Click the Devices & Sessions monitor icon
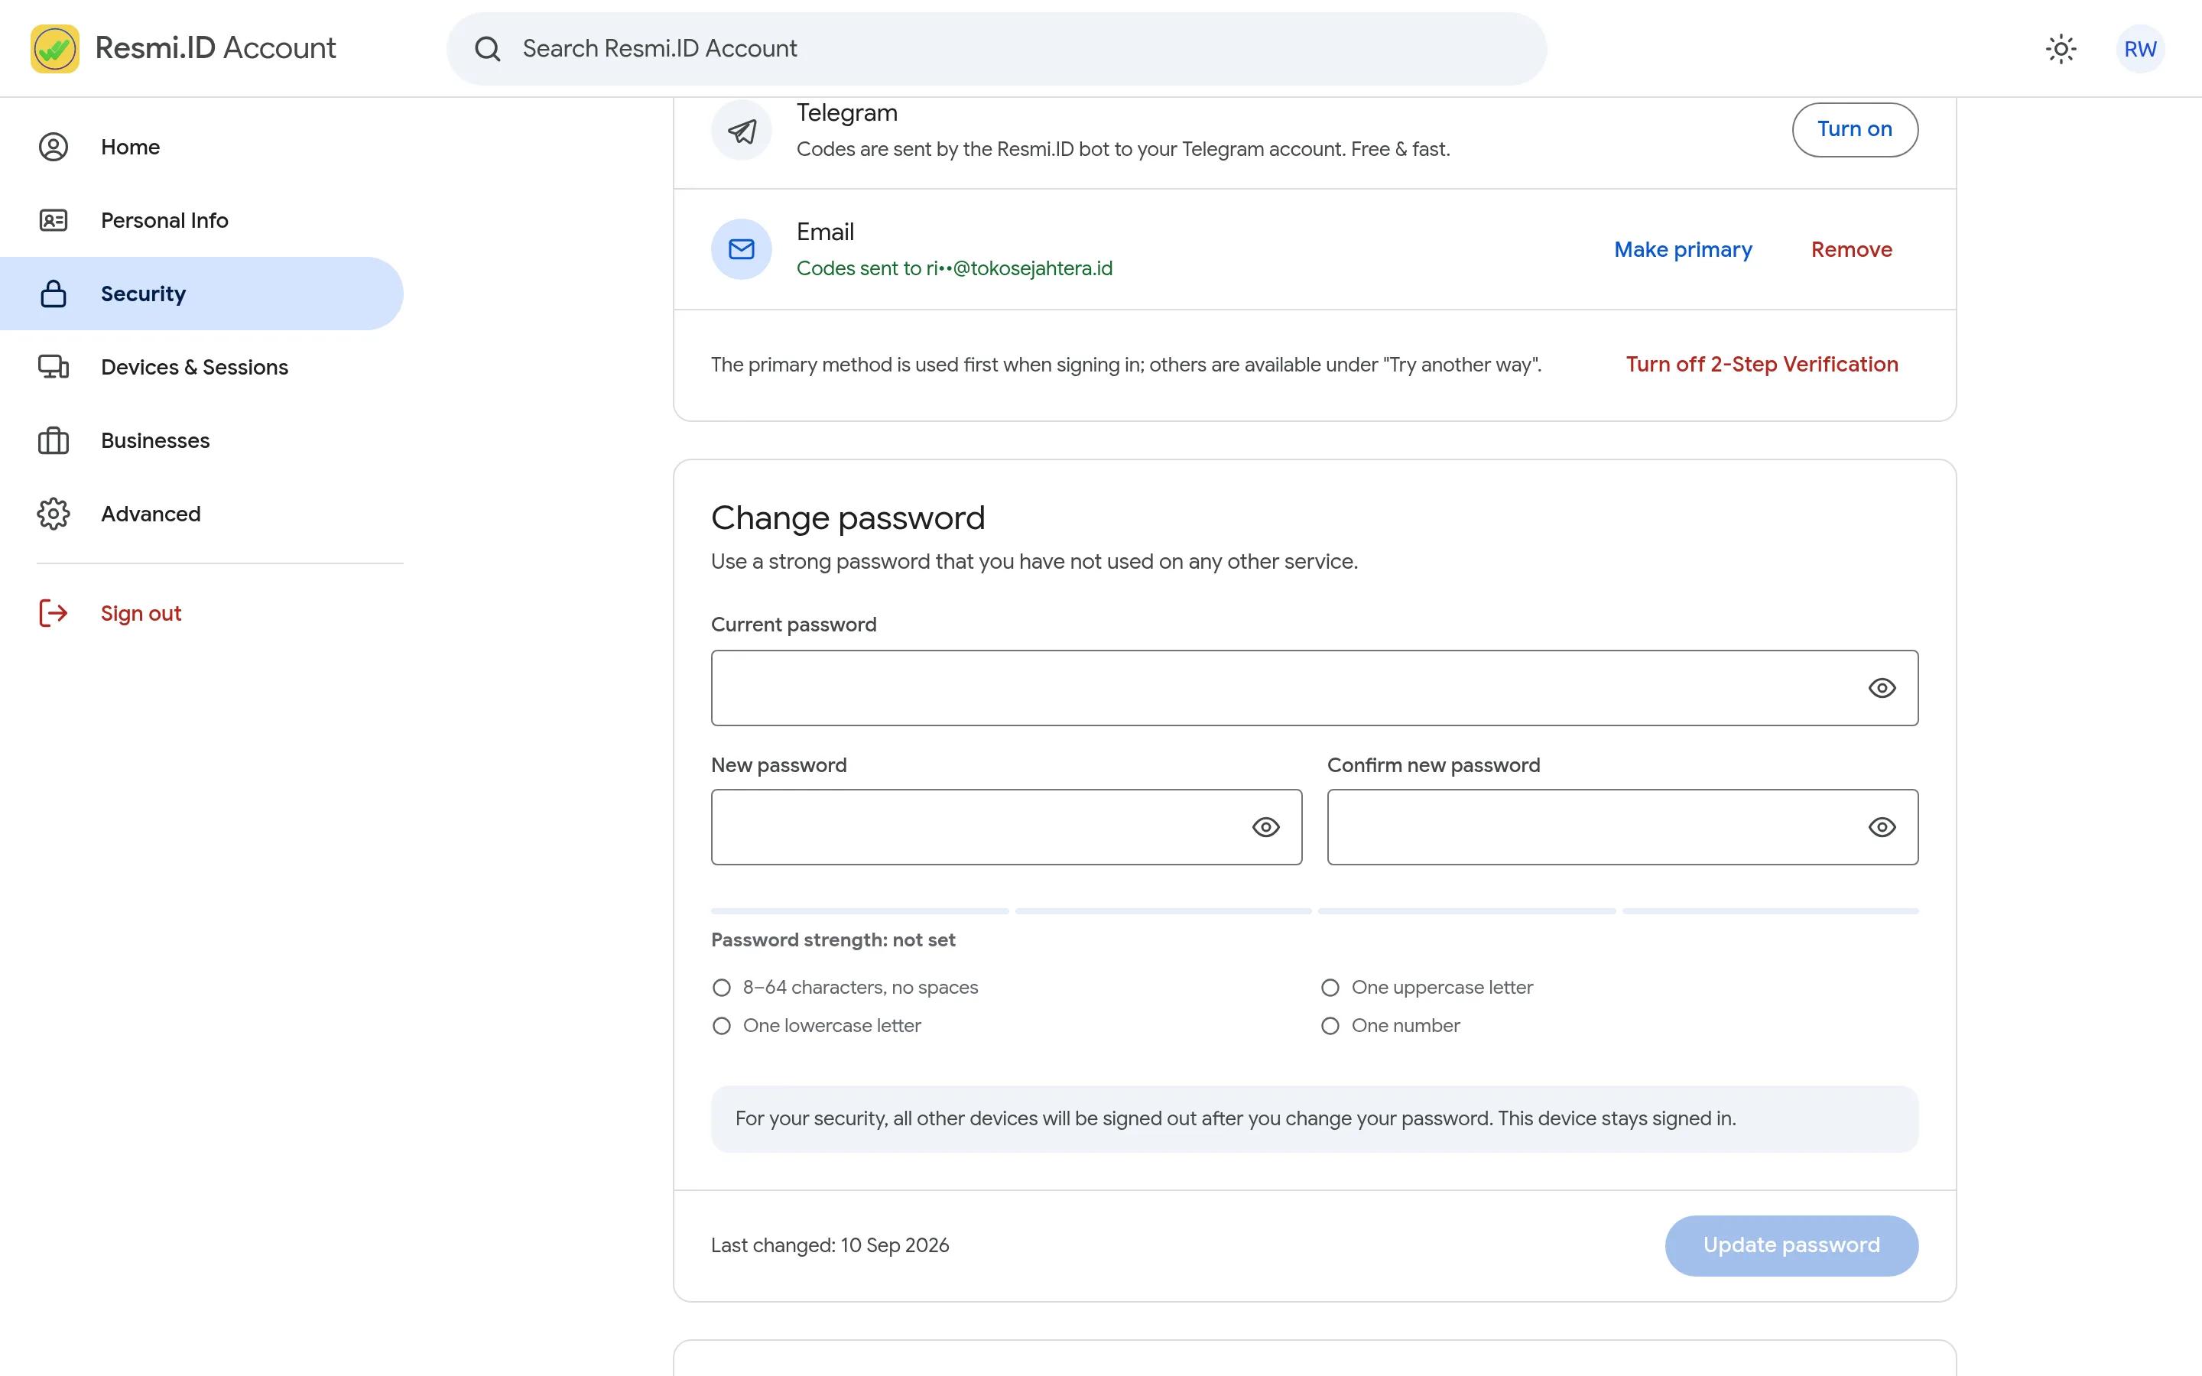The image size is (2202, 1376). click(54, 367)
